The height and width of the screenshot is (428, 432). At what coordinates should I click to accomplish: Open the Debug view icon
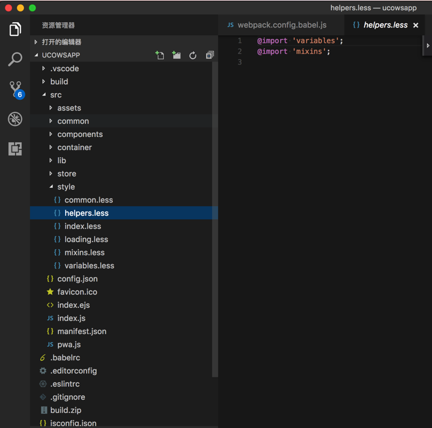(15, 119)
